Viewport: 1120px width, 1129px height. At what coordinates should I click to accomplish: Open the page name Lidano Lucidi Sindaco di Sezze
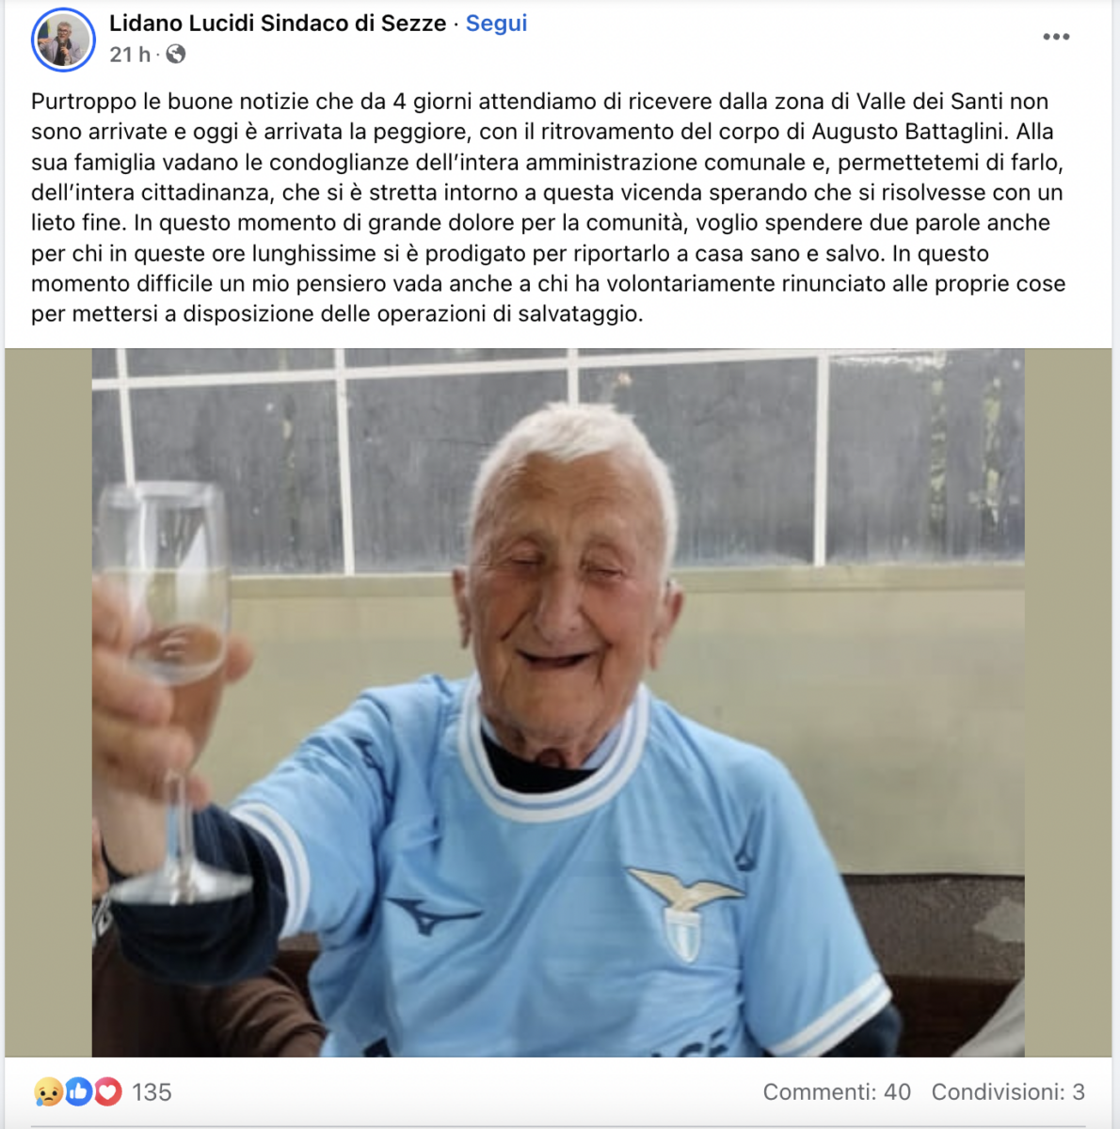(278, 24)
